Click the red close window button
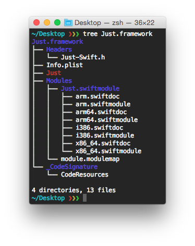The image size is (195, 246). coord(36,22)
